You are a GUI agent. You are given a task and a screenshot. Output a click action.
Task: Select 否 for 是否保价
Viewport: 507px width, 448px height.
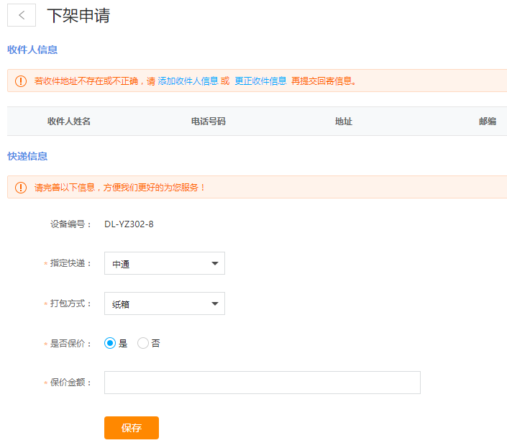(143, 344)
